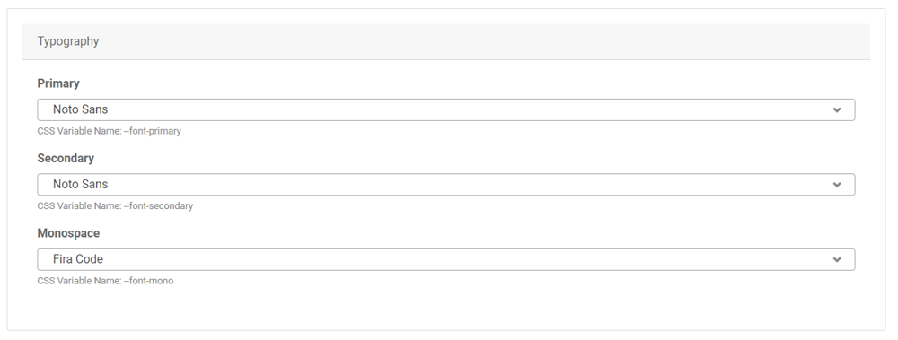The height and width of the screenshot is (340, 898).
Task: Click the chevron arrow in Monospace field
Action: tap(837, 260)
